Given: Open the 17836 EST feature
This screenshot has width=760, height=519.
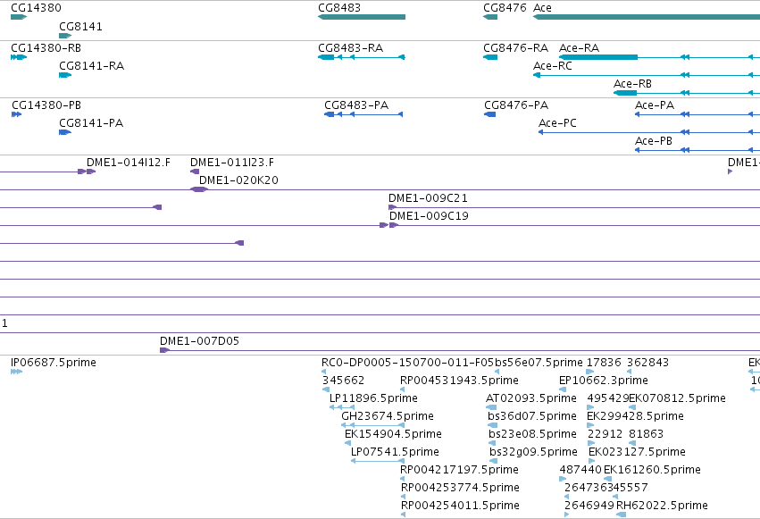Looking at the screenshot, I should 590,372.
